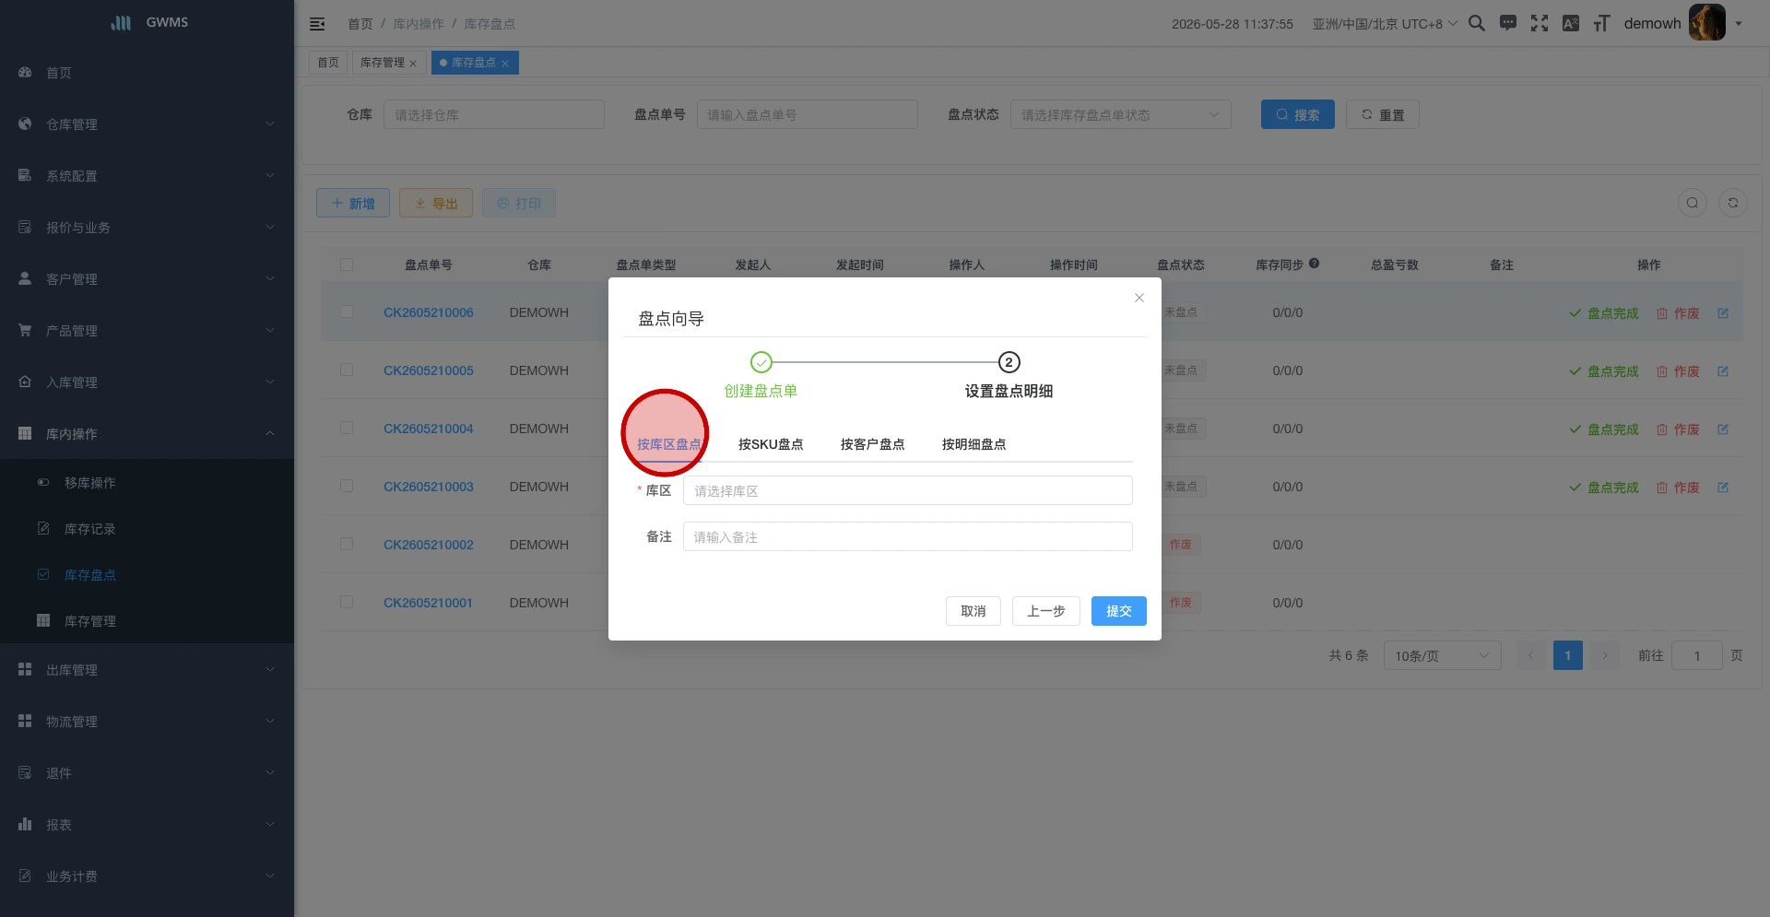Check the row CK2605210006 checkbox
The width and height of the screenshot is (1770, 917).
pos(347,312)
